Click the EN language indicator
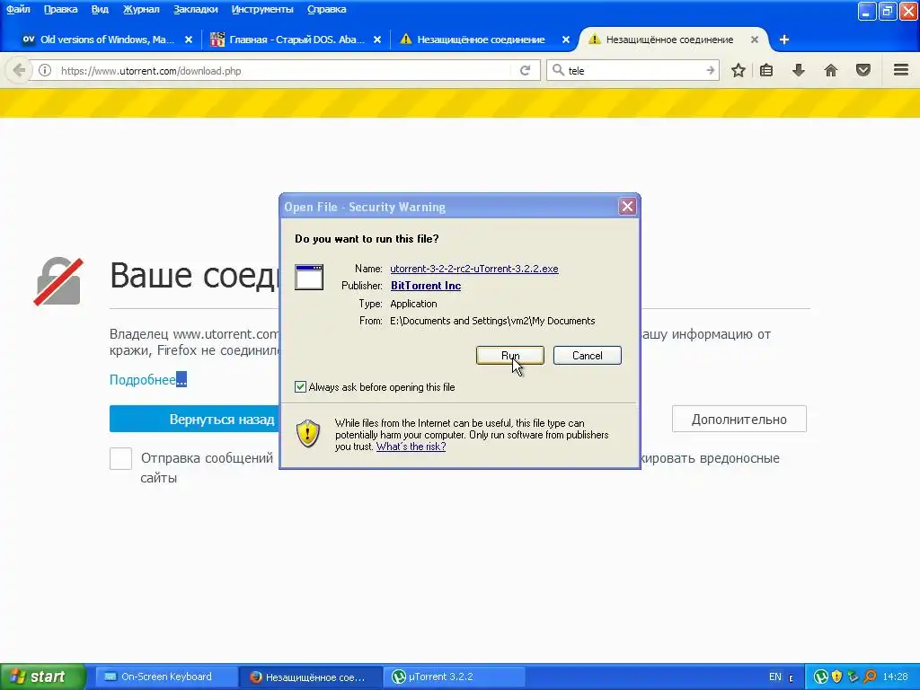Viewport: 920px width, 690px height. pos(775,677)
